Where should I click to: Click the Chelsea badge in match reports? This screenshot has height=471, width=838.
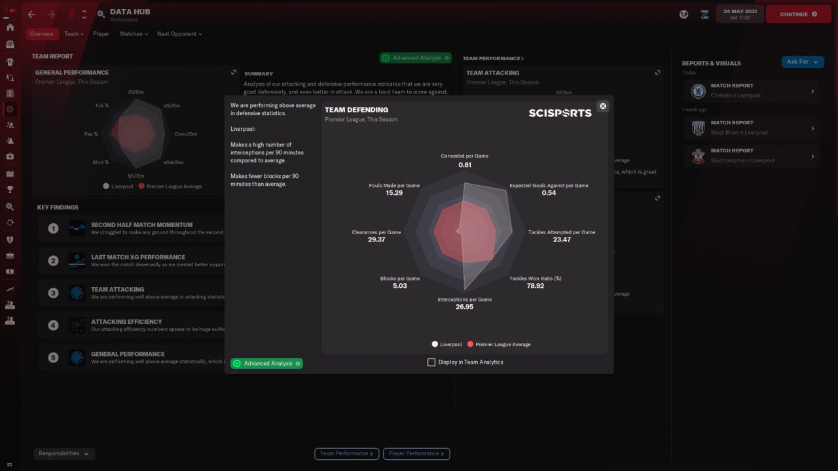(x=698, y=90)
